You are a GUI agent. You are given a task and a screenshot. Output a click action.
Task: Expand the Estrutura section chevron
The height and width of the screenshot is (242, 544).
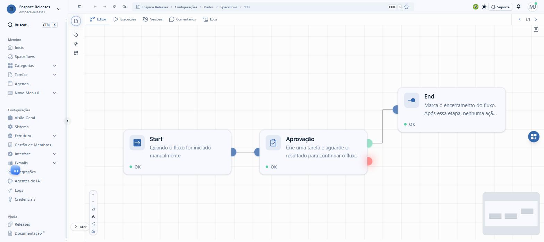tap(54, 136)
